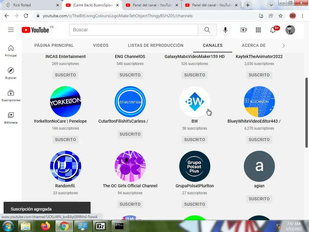Focus the Buscar search field

(133, 30)
